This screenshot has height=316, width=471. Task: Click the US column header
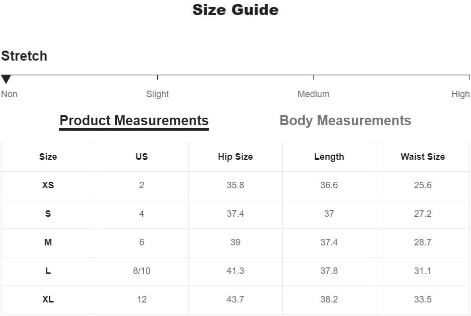click(x=142, y=157)
